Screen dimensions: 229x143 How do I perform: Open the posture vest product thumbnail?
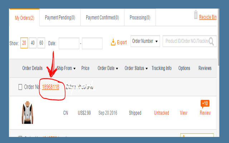pyautogui.click(x=28, y=112)
